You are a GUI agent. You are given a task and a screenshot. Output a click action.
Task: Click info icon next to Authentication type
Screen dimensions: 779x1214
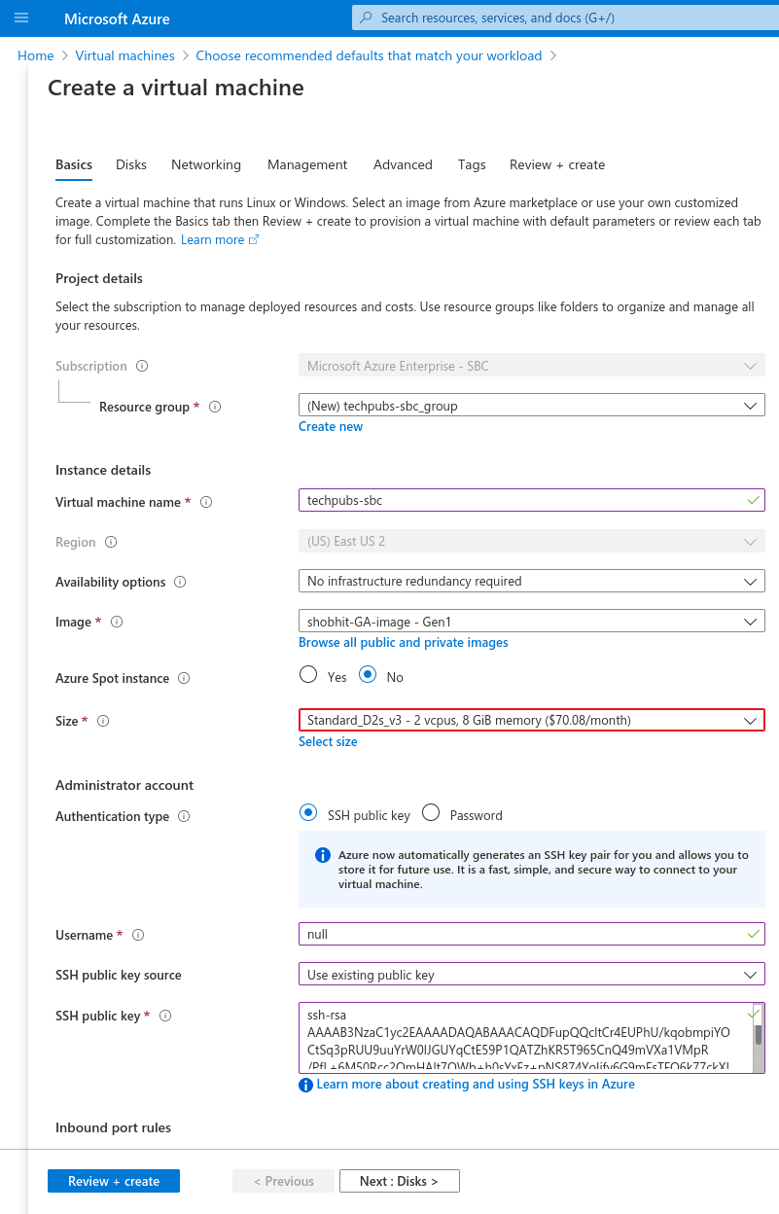point(184,816)
